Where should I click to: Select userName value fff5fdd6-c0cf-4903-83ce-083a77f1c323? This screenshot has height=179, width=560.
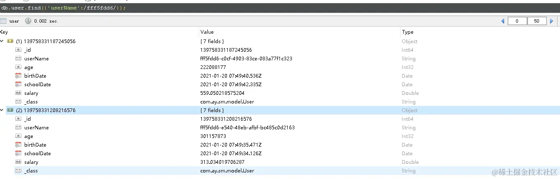[x=246, y=58]
